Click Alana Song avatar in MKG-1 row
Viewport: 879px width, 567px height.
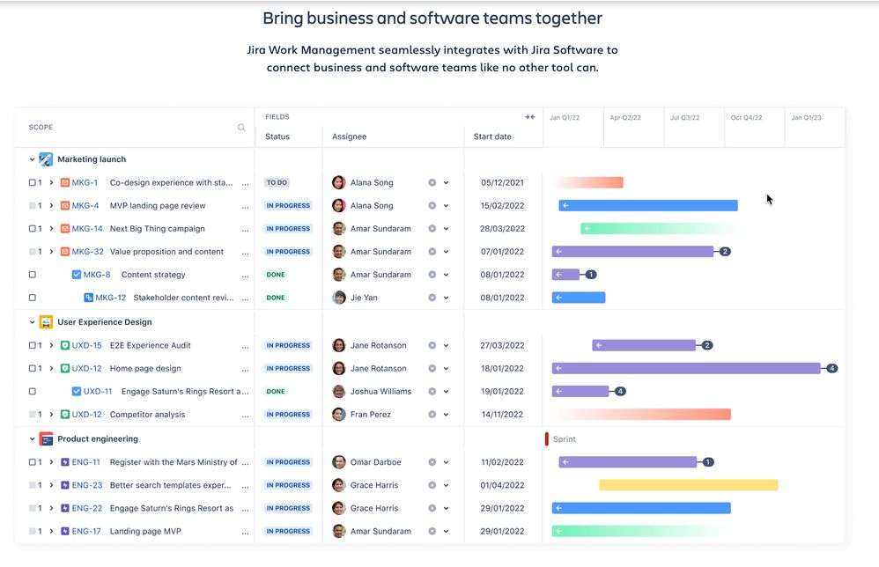tap(338, 182)
